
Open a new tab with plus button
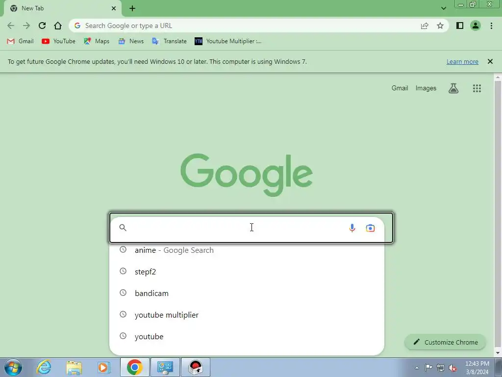132,8
